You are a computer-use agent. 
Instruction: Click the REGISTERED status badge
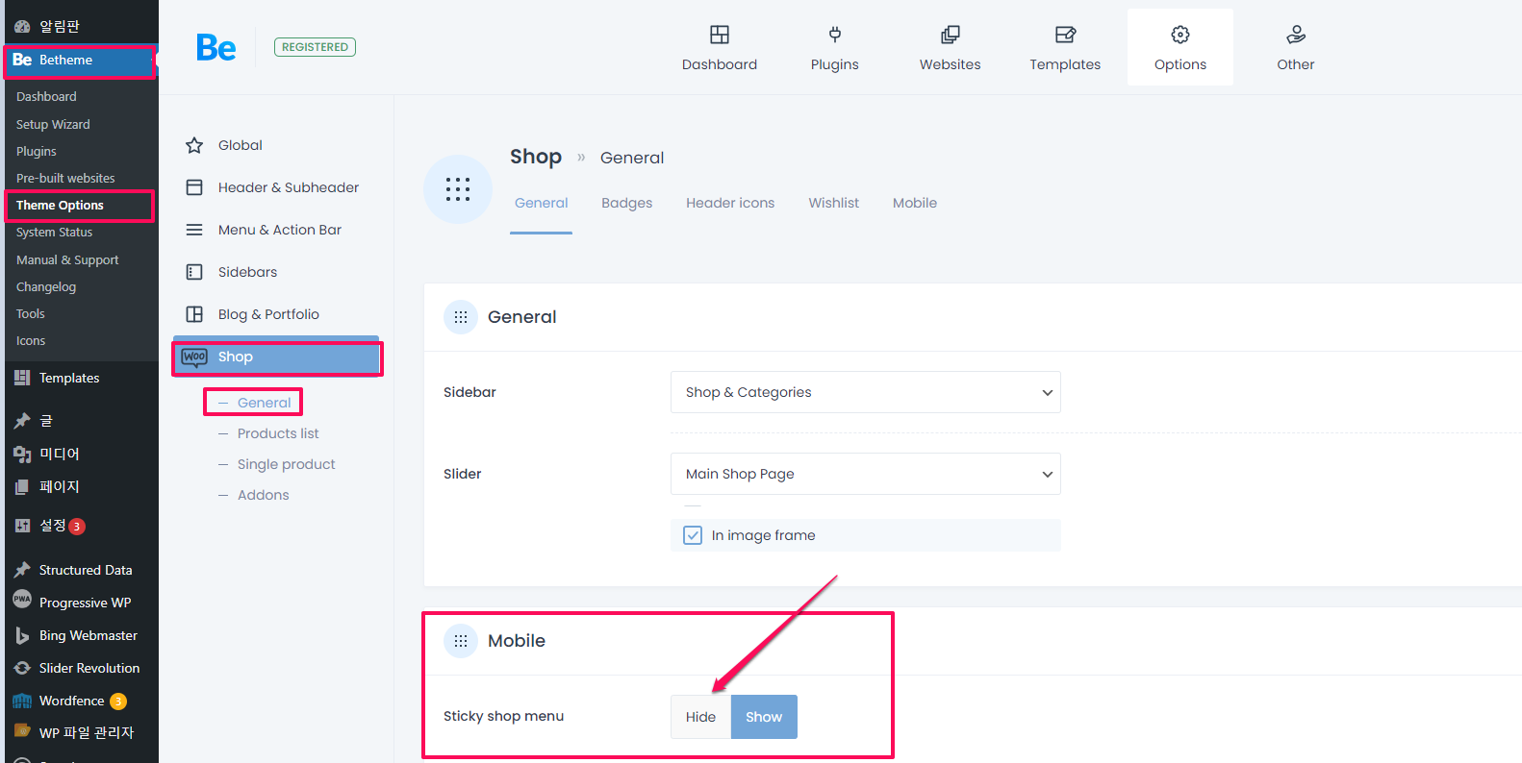[315, 47]
